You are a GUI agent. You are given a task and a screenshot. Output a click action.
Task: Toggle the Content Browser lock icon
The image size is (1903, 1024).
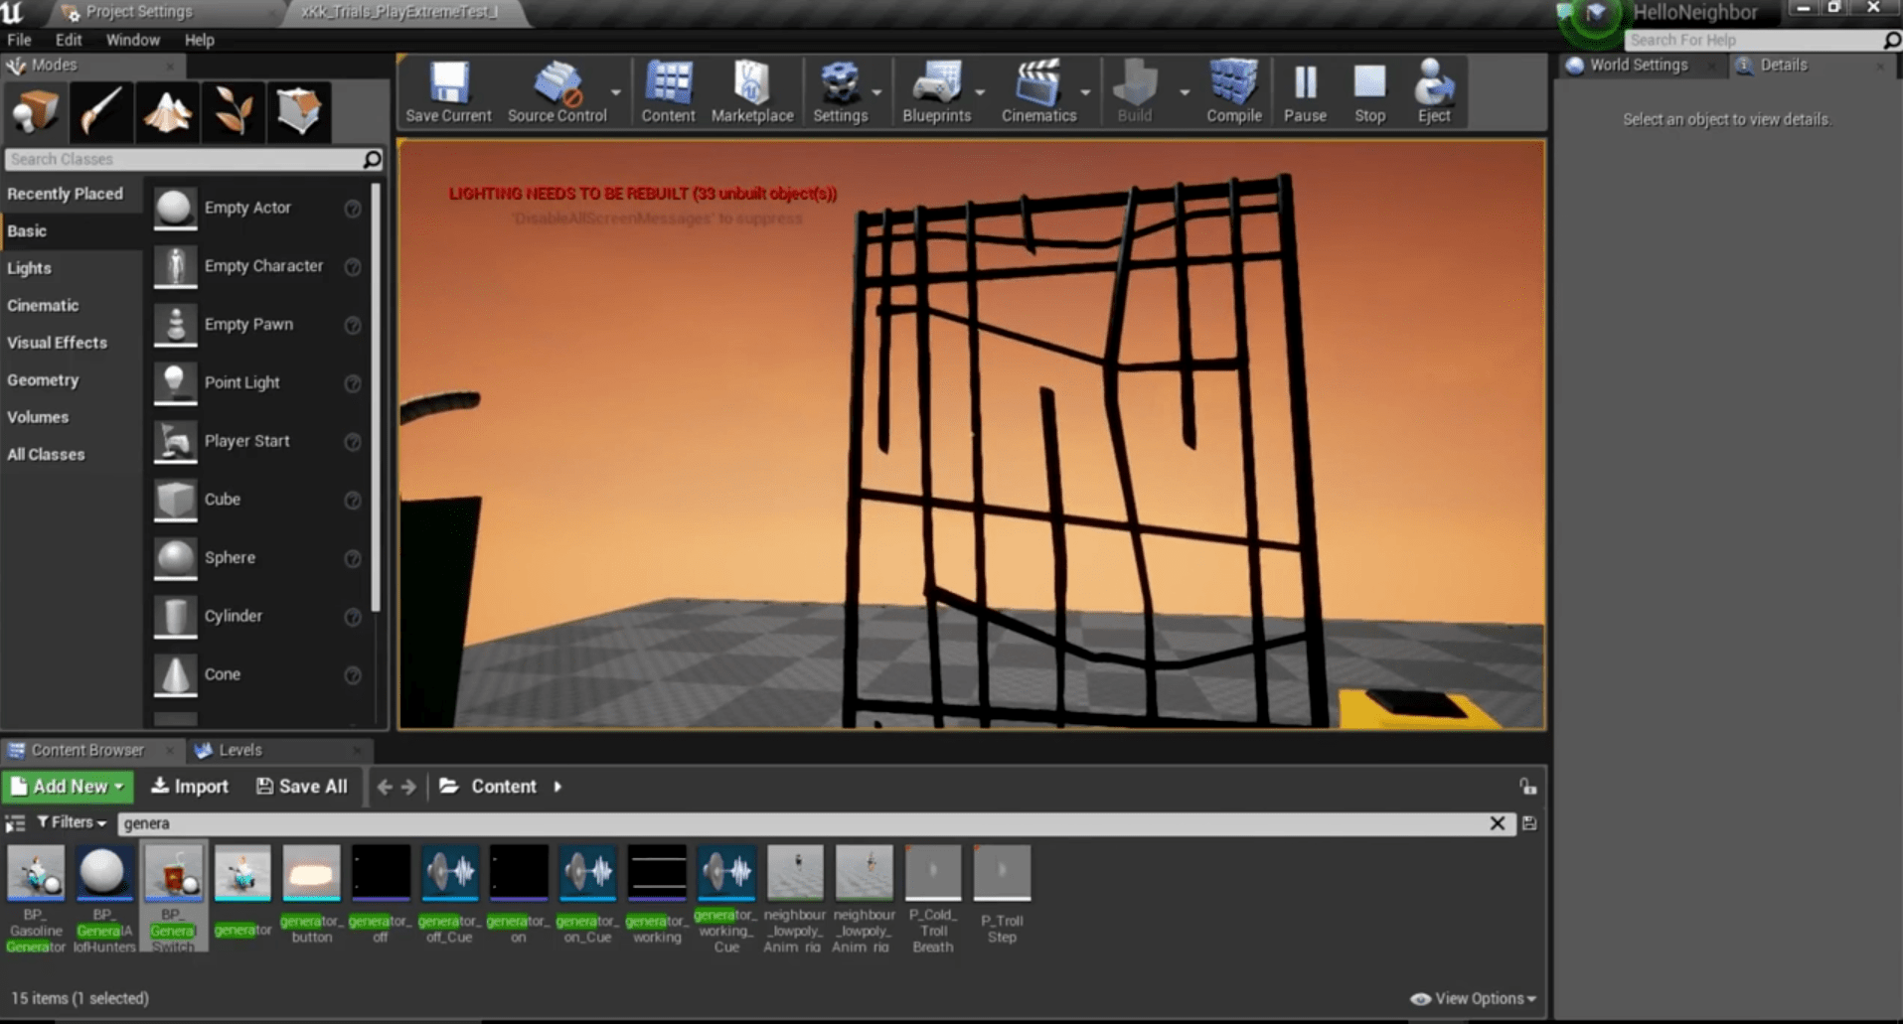click(x=1528, y=787)
